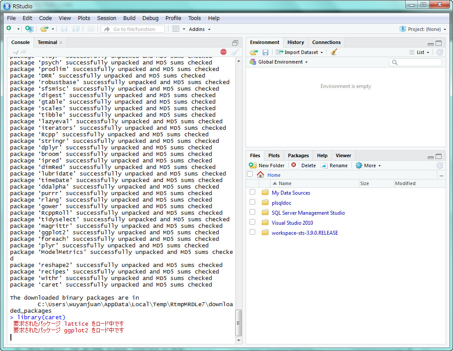453x351 pixels.
Task: Click the console working directory arrow icon
Action: coord(24,52)
